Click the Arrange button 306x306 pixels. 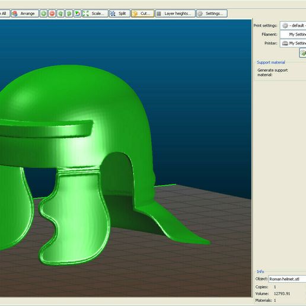[25, 14]
